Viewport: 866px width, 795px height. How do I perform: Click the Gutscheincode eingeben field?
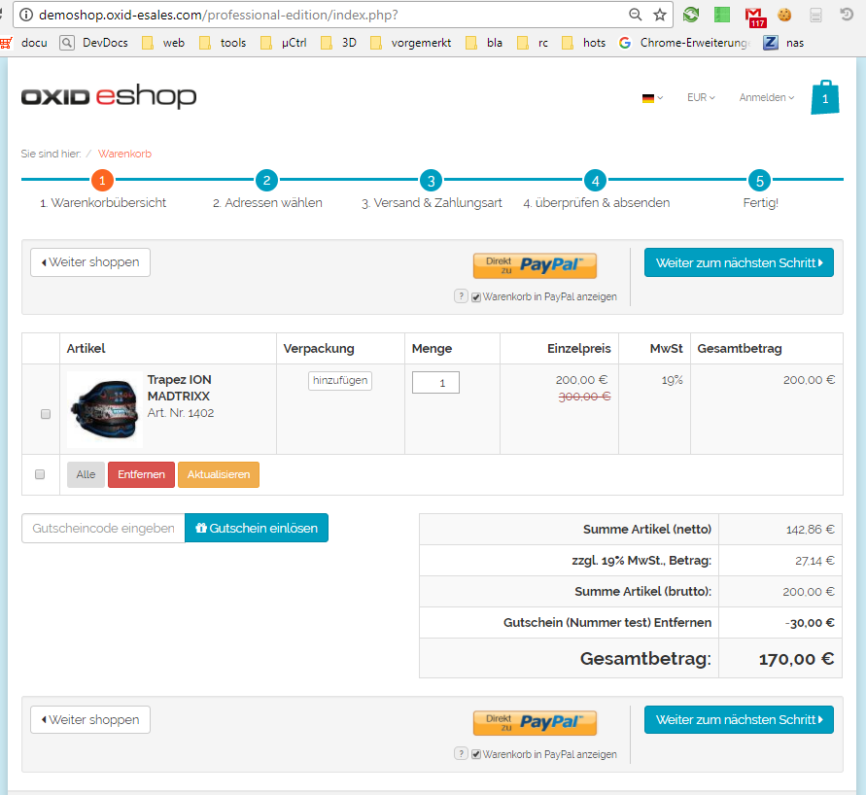(x=103, y=528)
